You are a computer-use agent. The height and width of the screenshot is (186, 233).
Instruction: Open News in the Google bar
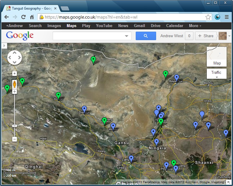pyautogui.click(x=123, y=26)
